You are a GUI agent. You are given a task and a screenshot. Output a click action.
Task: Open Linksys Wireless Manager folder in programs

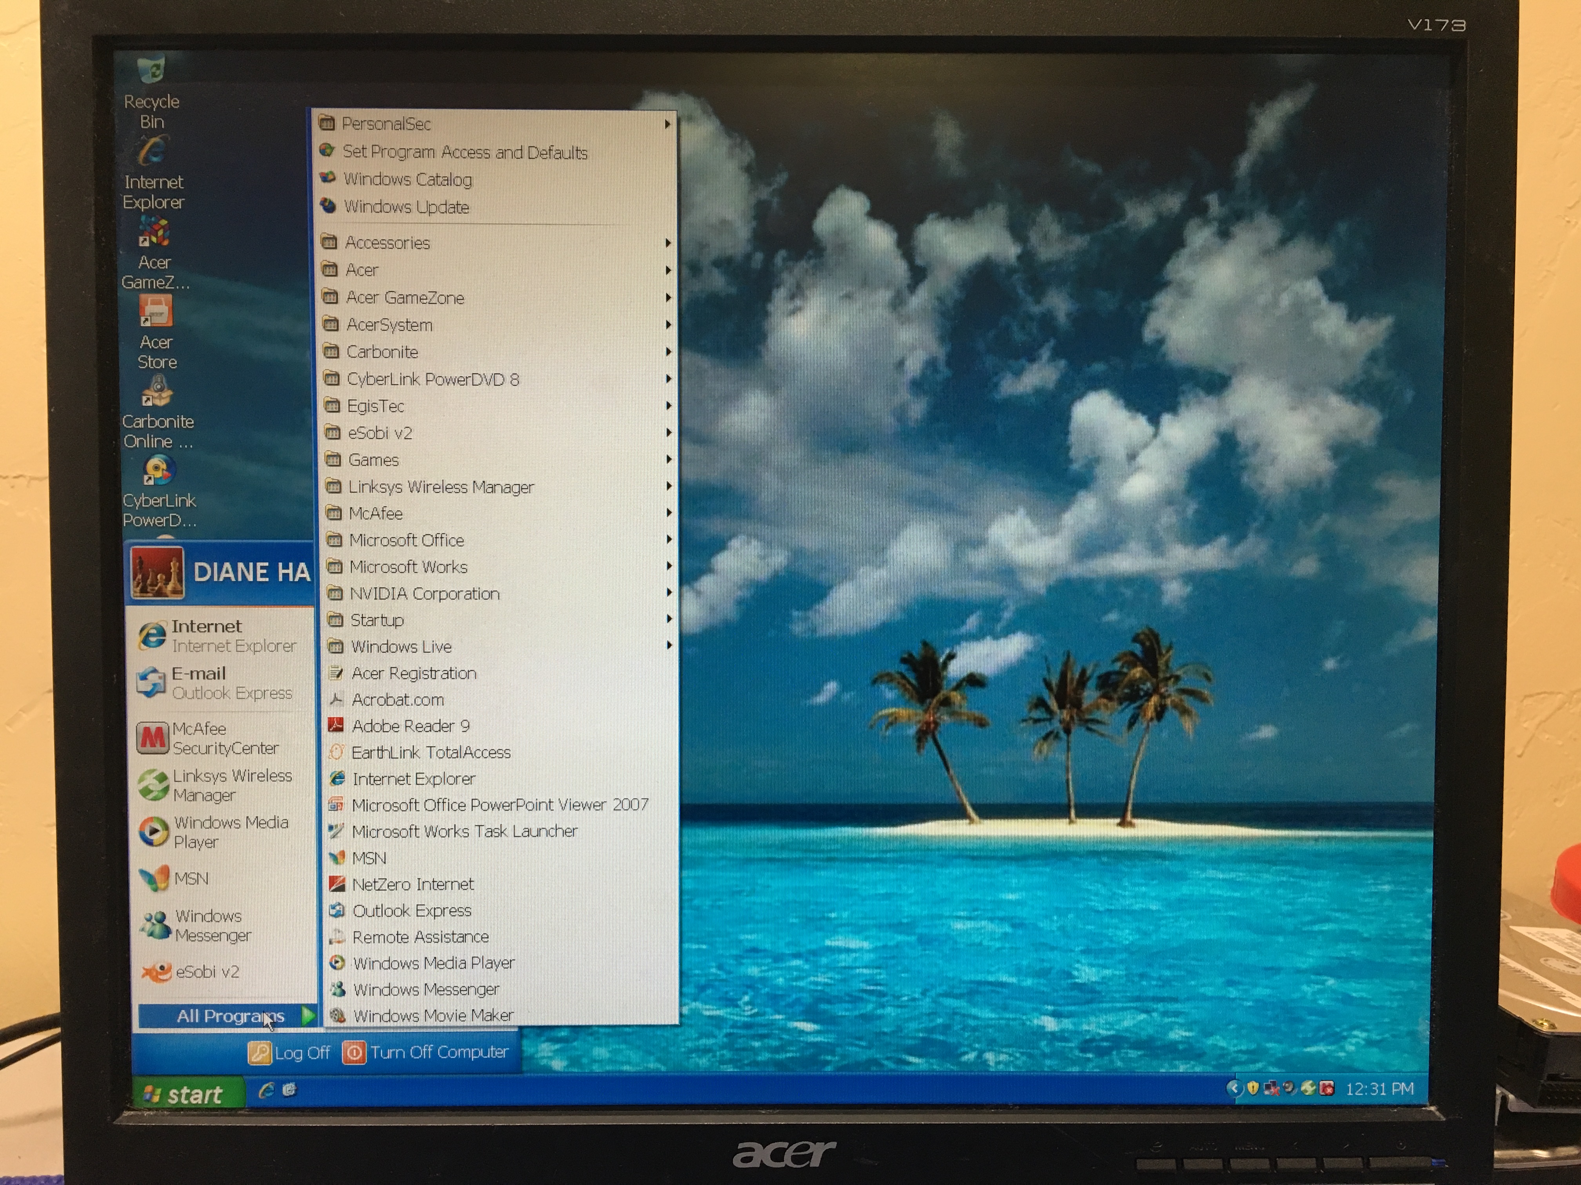(498, 486)
